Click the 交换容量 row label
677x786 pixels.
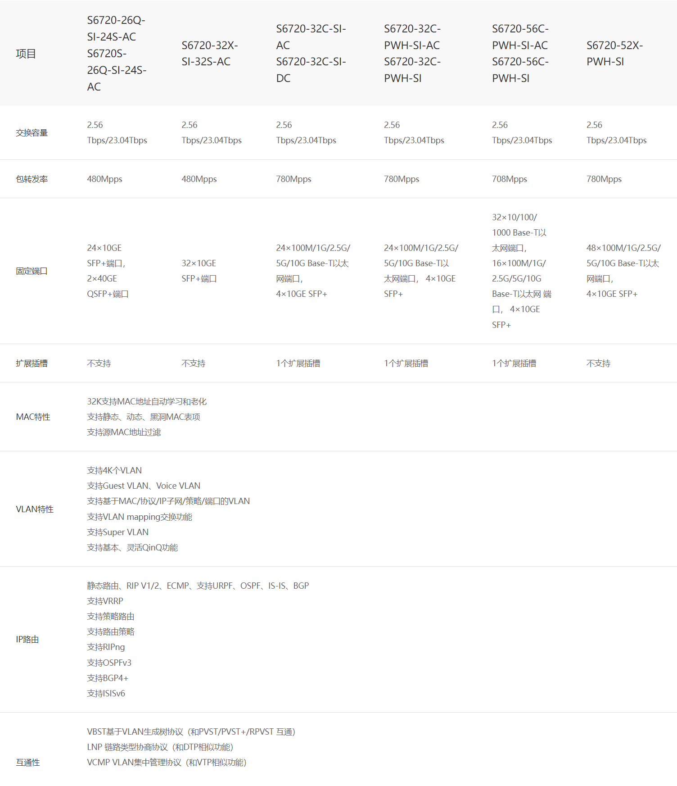tap(32, 133)
